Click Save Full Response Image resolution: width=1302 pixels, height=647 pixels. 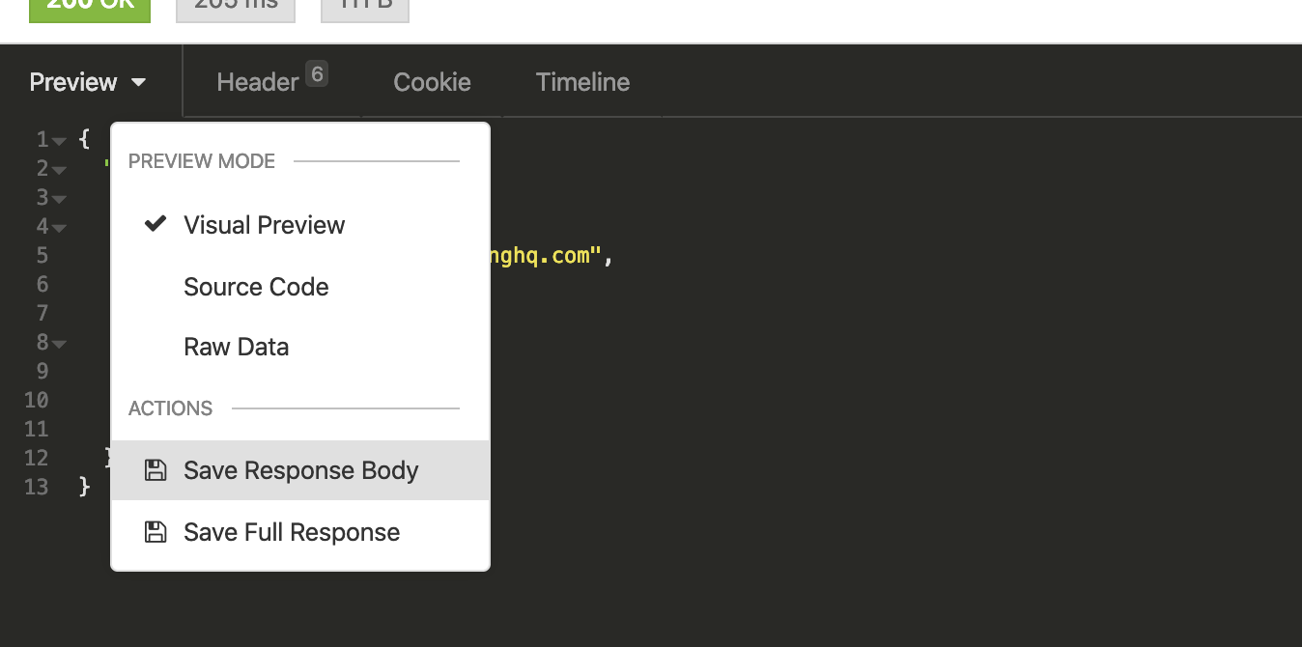pyautogui.click(x=291, y=532)
